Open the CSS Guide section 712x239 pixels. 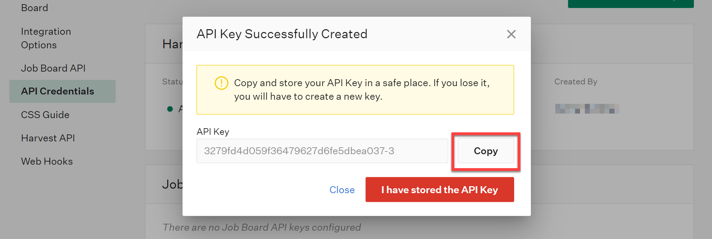(45, 115)
